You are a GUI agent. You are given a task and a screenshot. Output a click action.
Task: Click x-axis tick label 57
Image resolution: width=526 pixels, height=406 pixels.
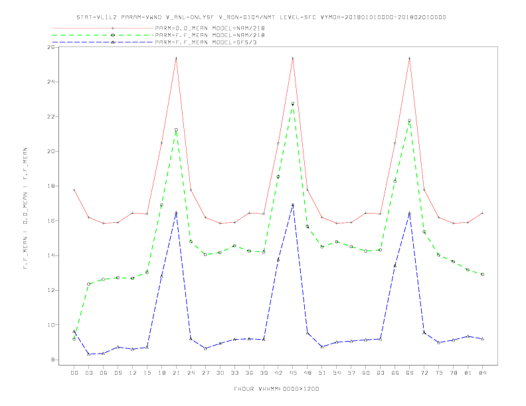pyautogui.click(x=351, y=373)
